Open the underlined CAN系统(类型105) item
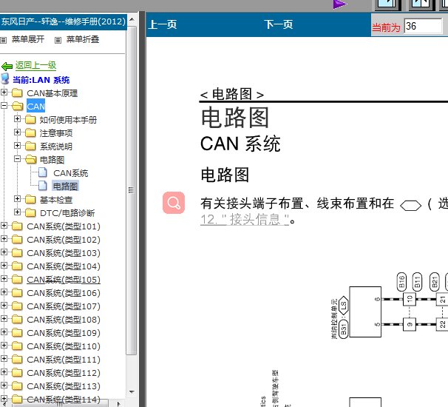Viewport: 448px width, 407px height. pos(64,280)
